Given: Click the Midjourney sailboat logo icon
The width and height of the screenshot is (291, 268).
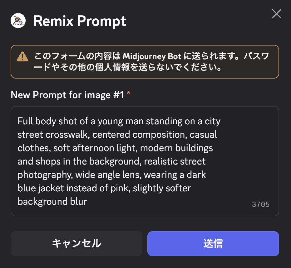Looking at the screenshot, I should click(18, 21).
